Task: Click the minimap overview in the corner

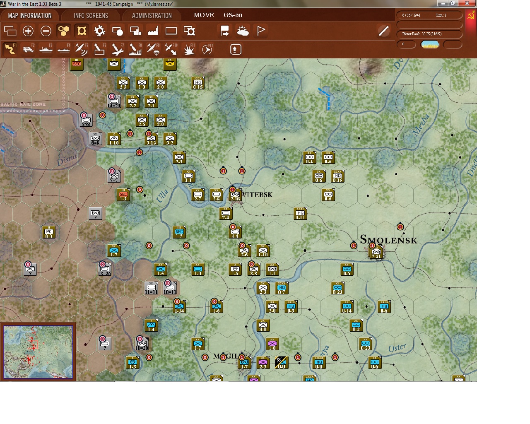Action: [38, 352]
